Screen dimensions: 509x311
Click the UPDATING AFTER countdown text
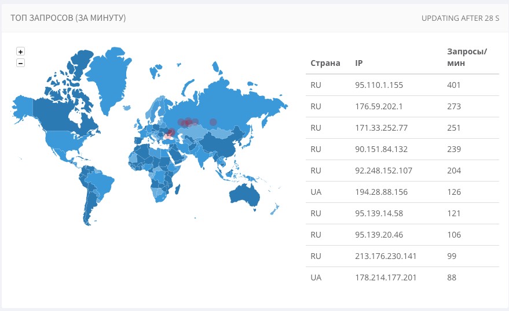pos(460,18)
